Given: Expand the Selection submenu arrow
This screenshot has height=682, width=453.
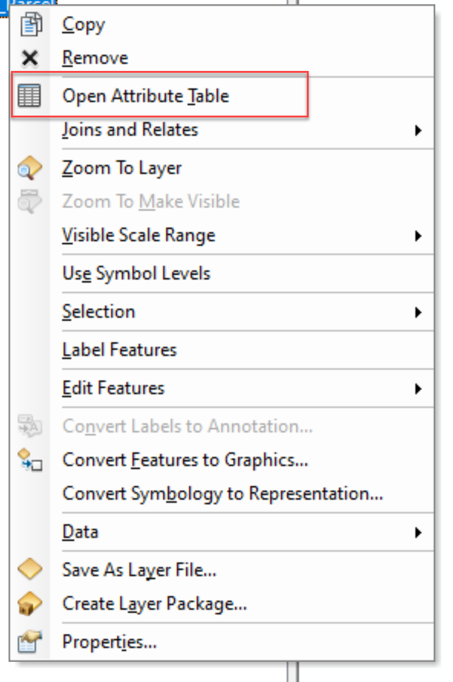Looking at the screenshot, I should point(418,313).
